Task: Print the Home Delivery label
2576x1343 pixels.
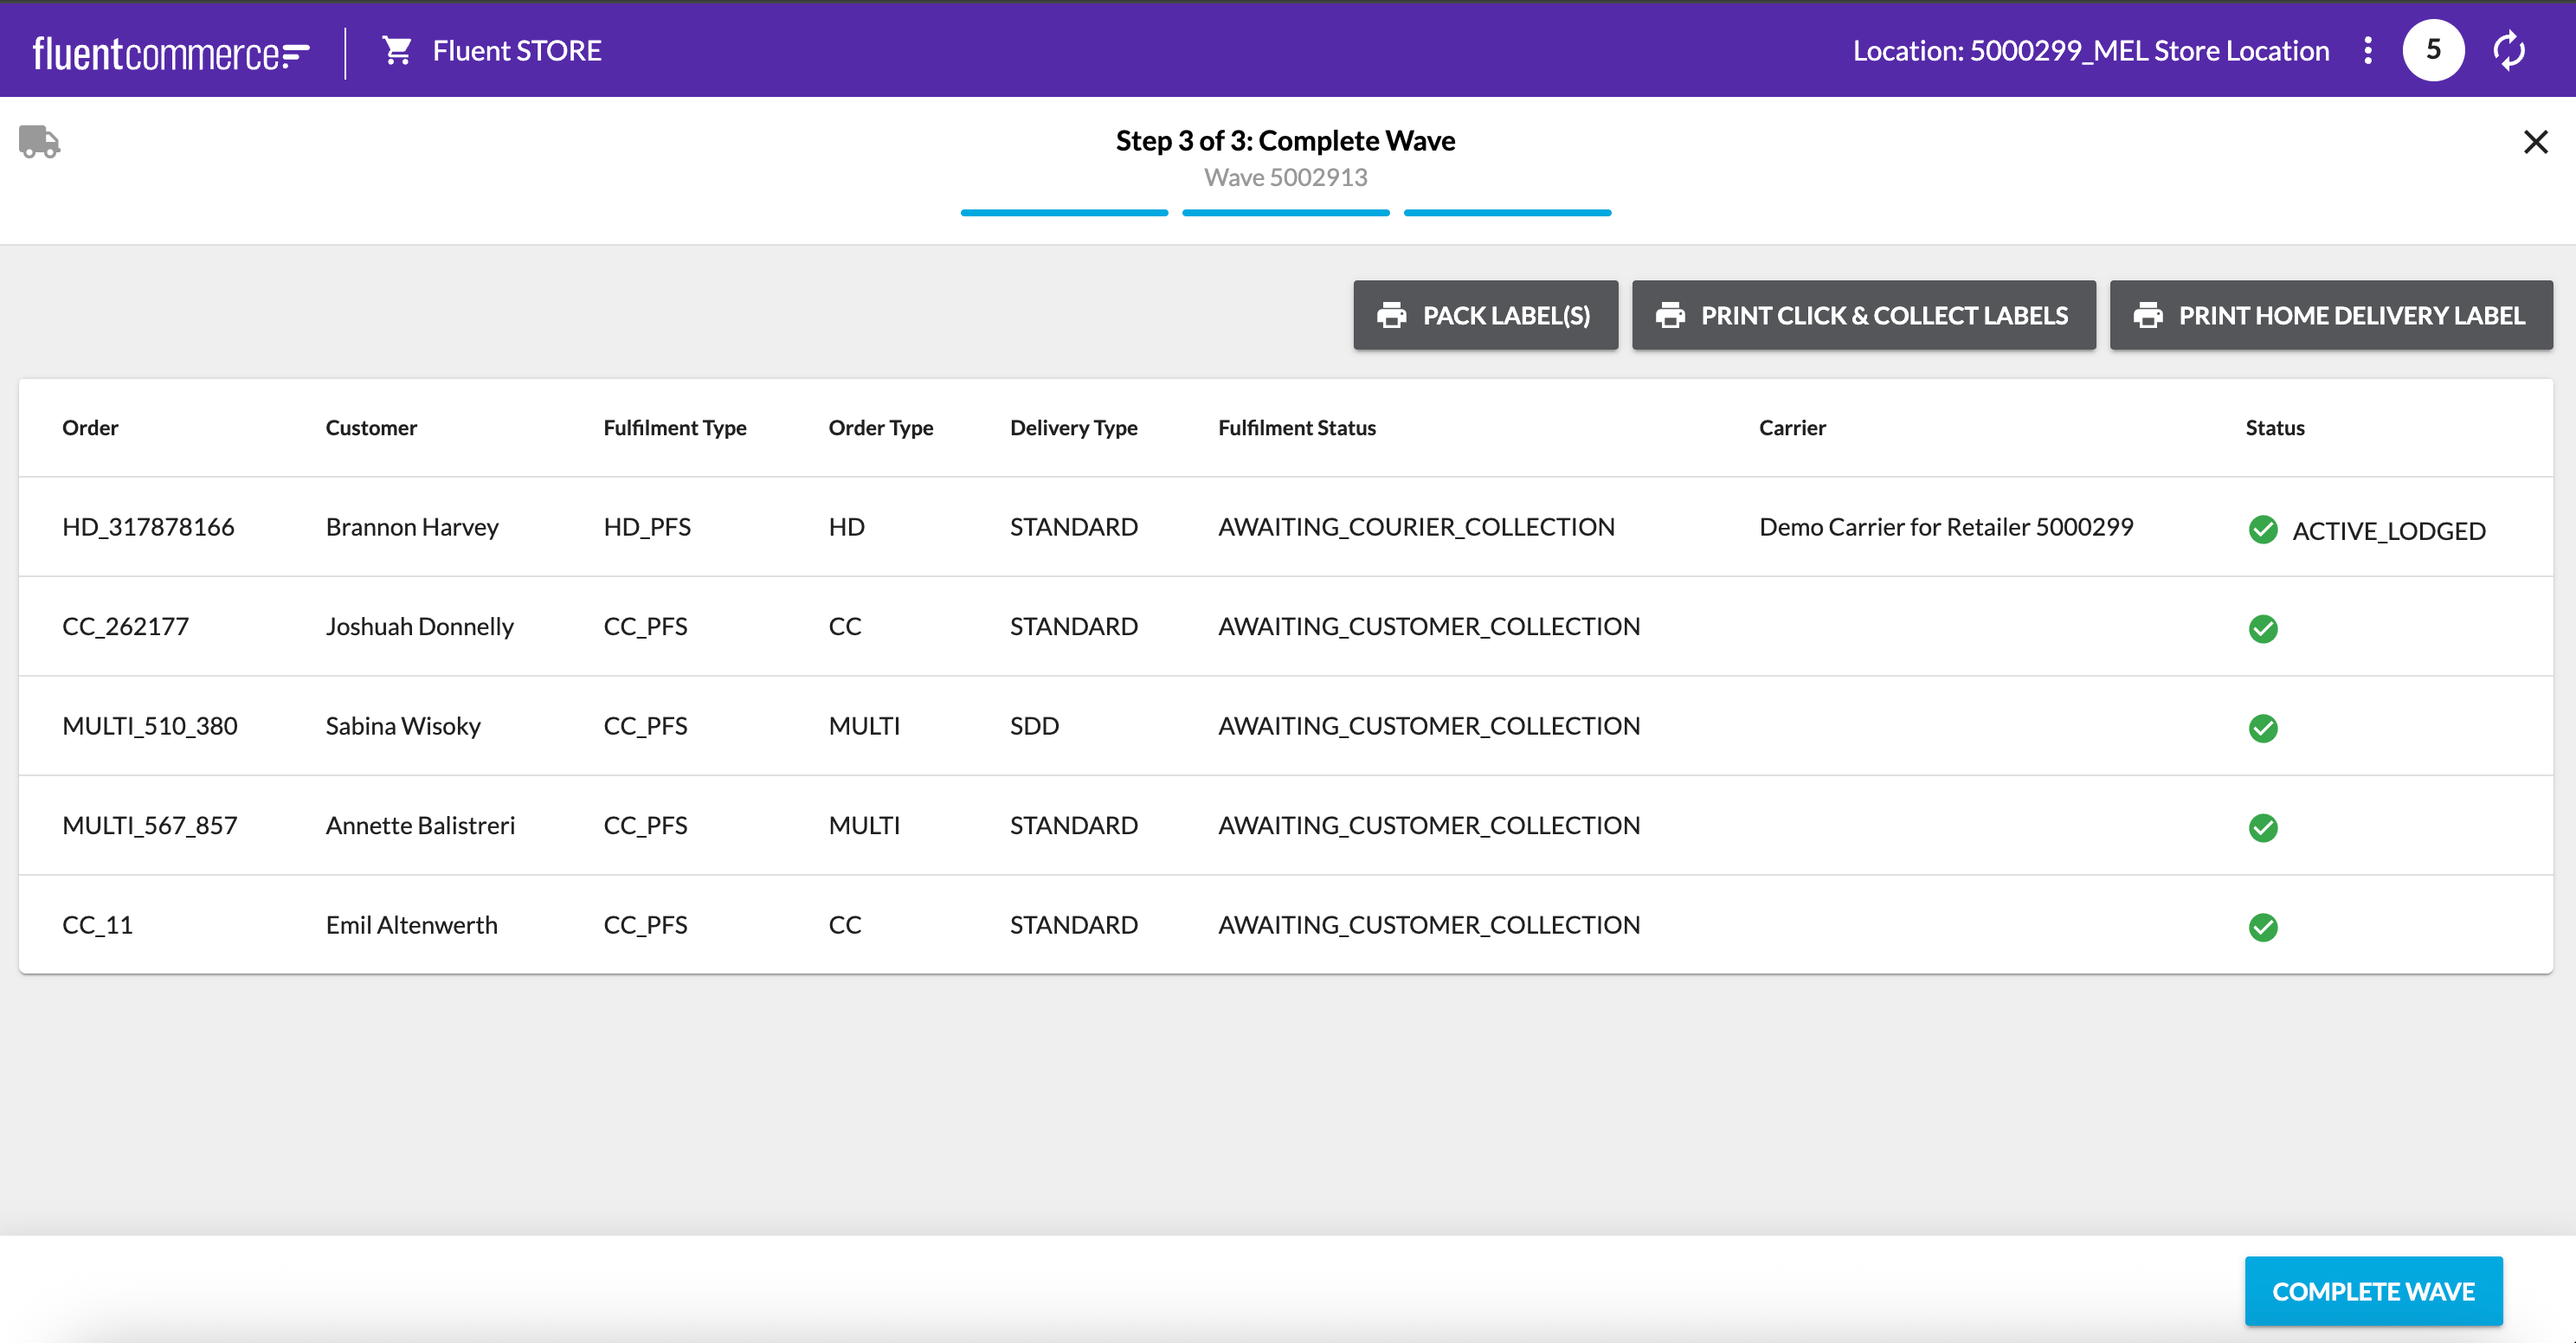Action: (2330, 315)
